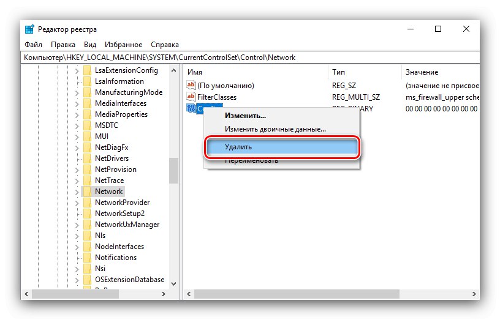Expand the Nsi key
The height and width of the screenshot is (320, 500).
pyautogui.click(x=77, y=269)
